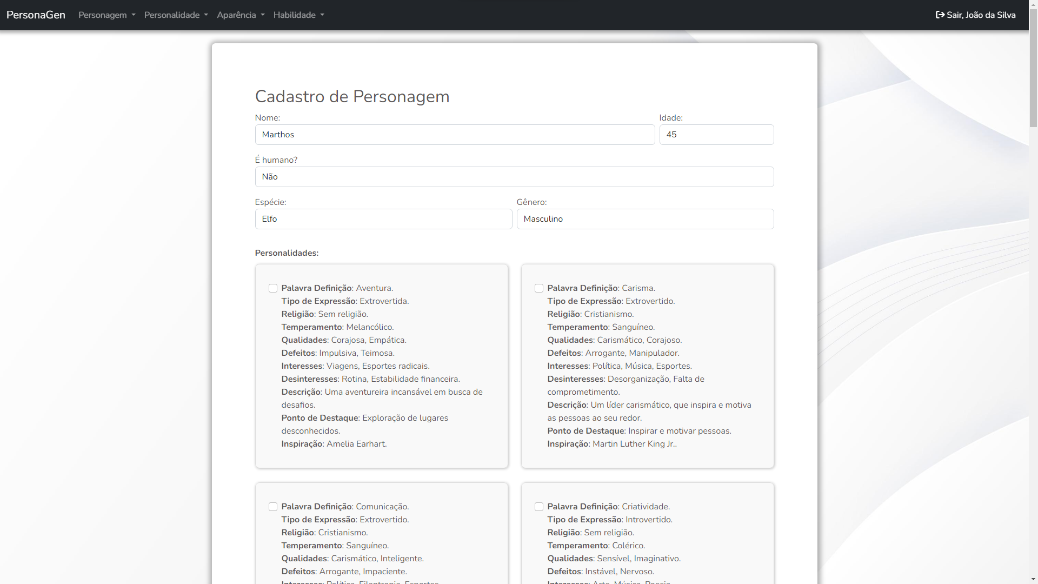Expand the Personalidade menu
This screenshot has width=1038, height=584.
[176, 15]
